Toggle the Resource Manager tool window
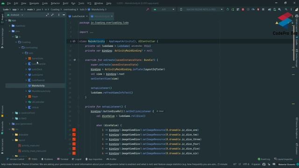This screenshot has height=168, width=299. pyautogui.click(x=2, y=38)
